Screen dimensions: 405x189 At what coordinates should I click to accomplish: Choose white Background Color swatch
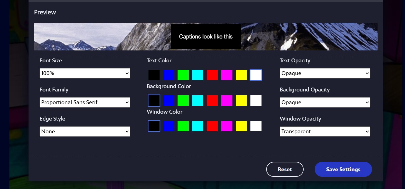tap(256, 101)
